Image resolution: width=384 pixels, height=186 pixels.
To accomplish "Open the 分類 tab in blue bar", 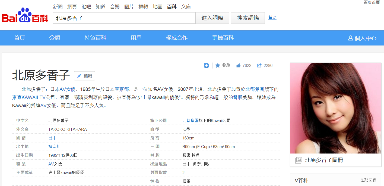I will [55, 38].
